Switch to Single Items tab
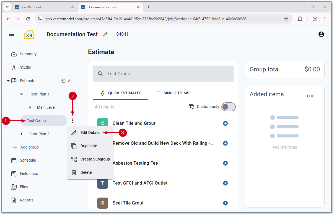 [172, 93]
